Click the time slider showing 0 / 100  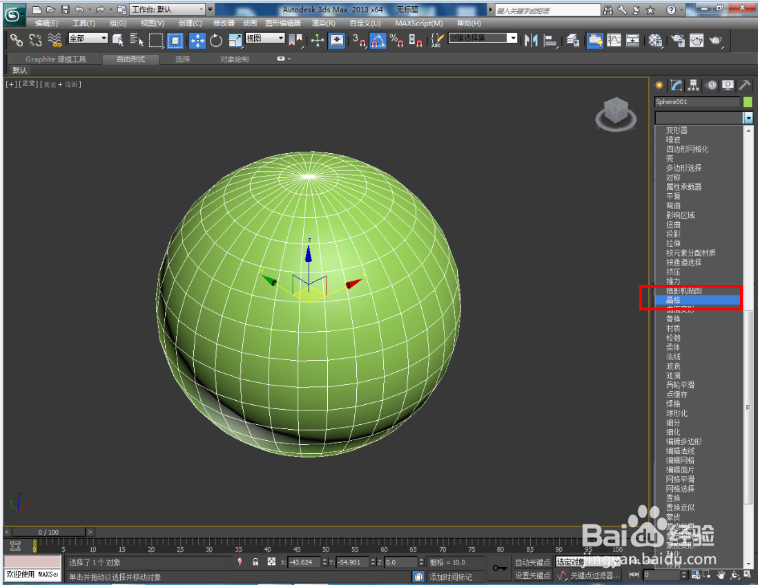point(48,532)
